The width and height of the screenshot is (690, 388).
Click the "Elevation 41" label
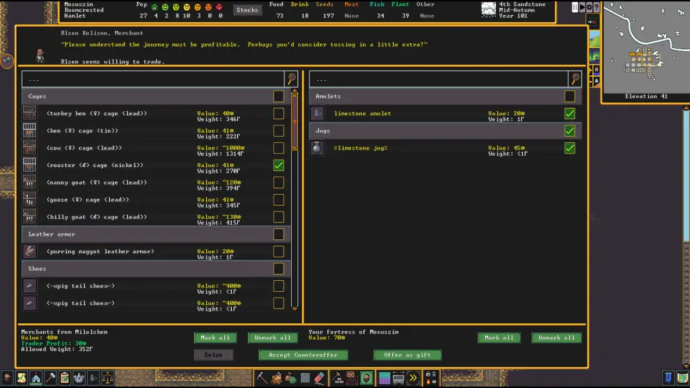(646, 96)
